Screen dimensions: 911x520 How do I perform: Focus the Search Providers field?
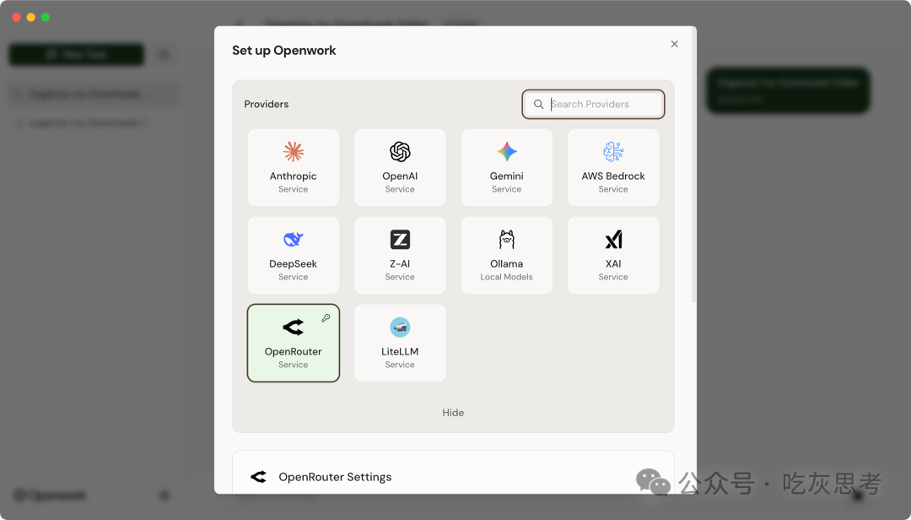[x=593, y=104]
